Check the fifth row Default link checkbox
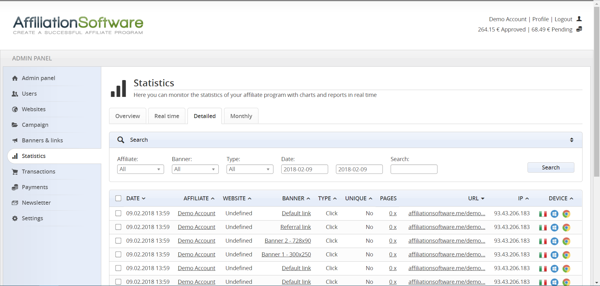Viewport: 600px width, 286px height. [x=118, y=268]
